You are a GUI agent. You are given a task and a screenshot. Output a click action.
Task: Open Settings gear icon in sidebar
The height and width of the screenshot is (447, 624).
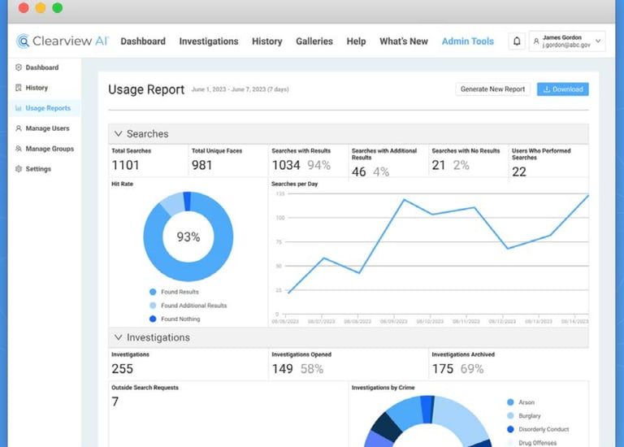[x=19, y=169]
